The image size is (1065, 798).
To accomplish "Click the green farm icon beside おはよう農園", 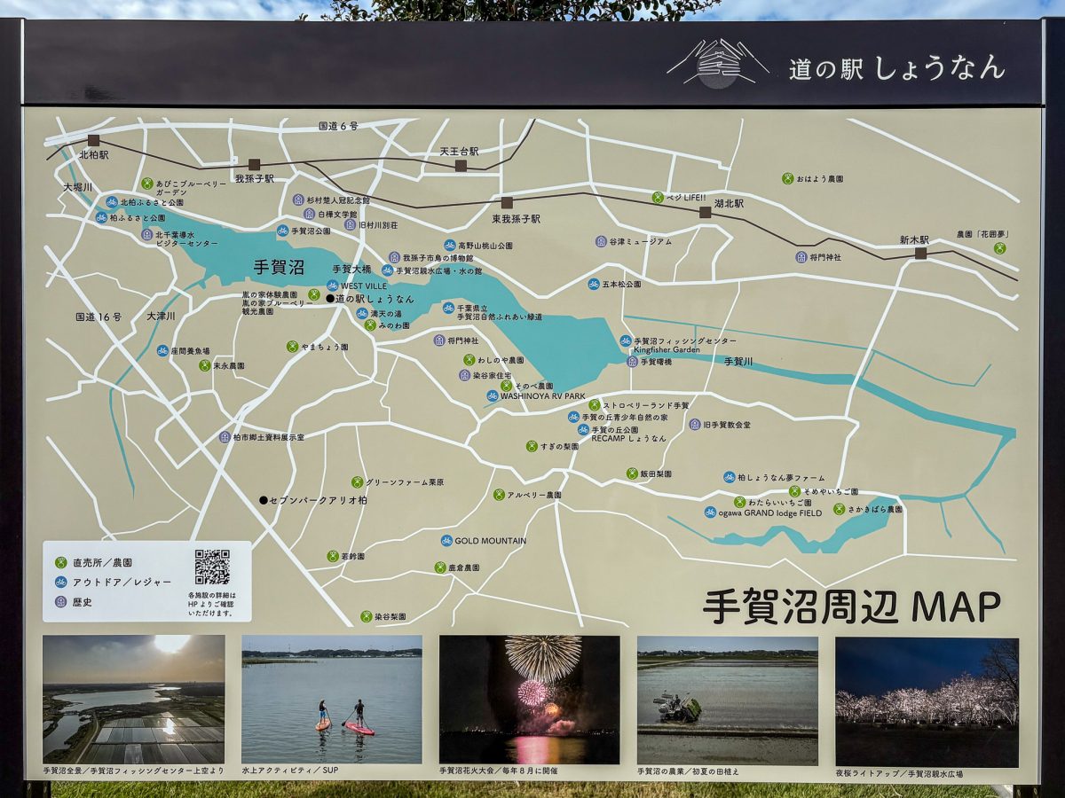I will [x=786, y=178].
